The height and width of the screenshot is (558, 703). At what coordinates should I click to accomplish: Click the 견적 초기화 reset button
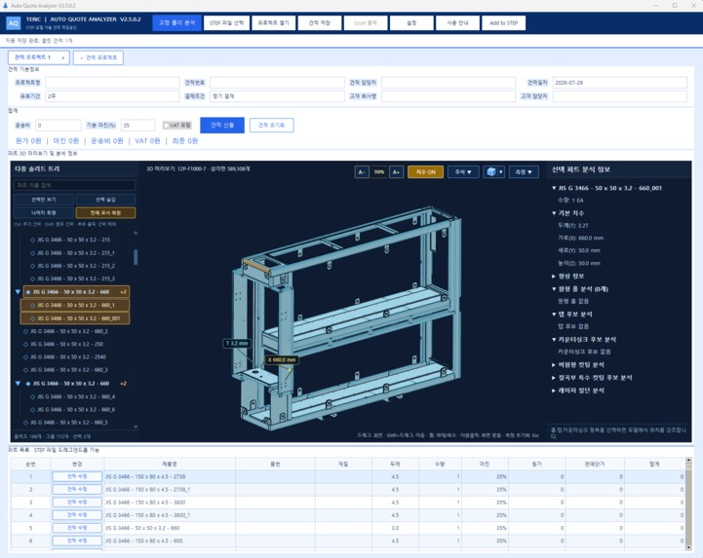[x=272, y=126]
